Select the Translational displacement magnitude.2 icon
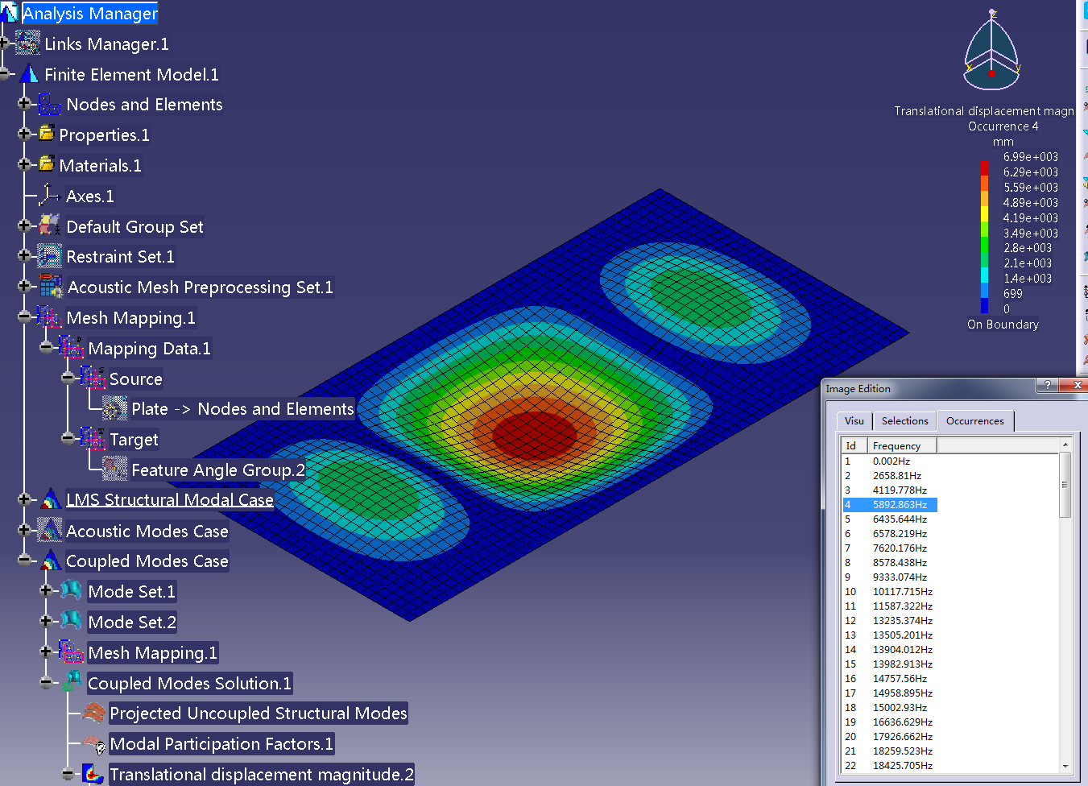This screenshot has width=1088, height=786. click(93, 773)
